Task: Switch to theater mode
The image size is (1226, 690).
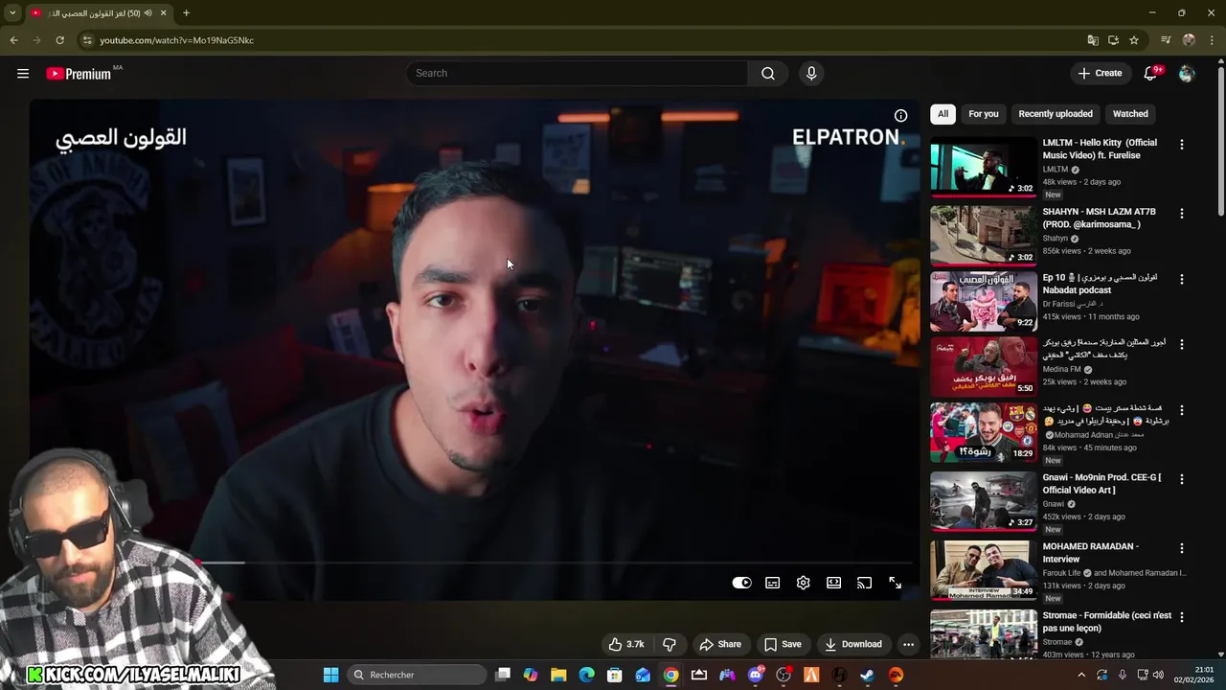Action: (x=834, y=583)
